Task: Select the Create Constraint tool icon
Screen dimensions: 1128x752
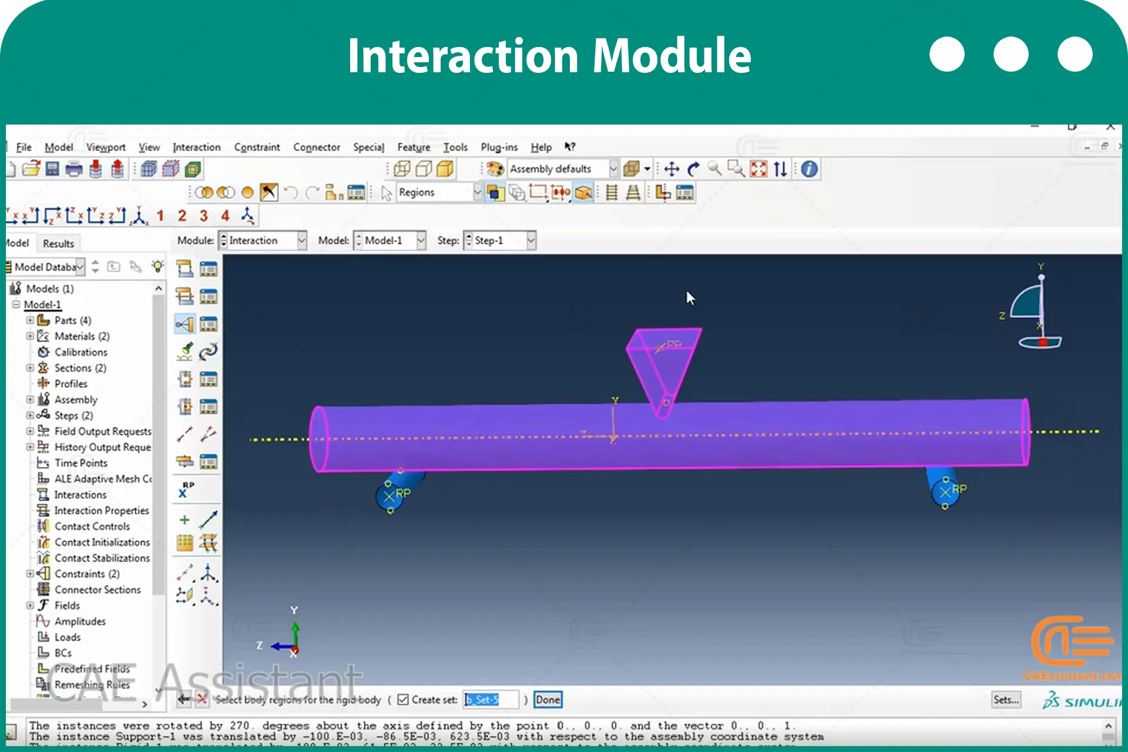Action: [184, 324]
